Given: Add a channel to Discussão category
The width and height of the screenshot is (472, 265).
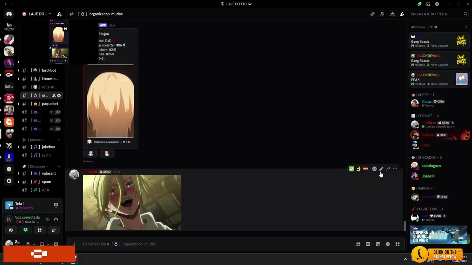Looking at the screenshot, I should 59,166.
